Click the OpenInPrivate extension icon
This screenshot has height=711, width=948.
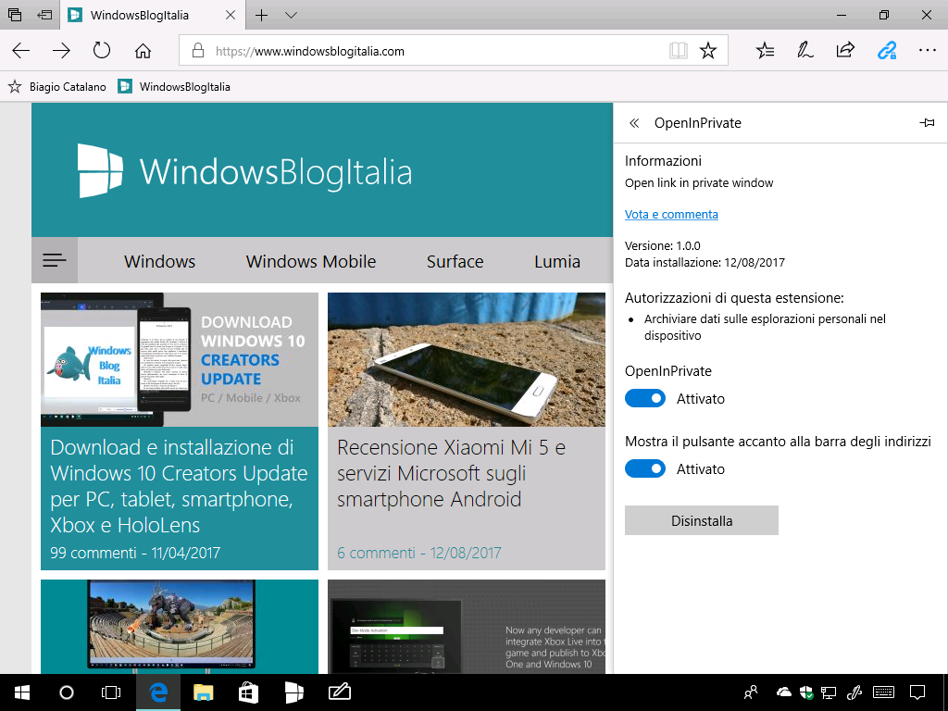tap(886, 51)
